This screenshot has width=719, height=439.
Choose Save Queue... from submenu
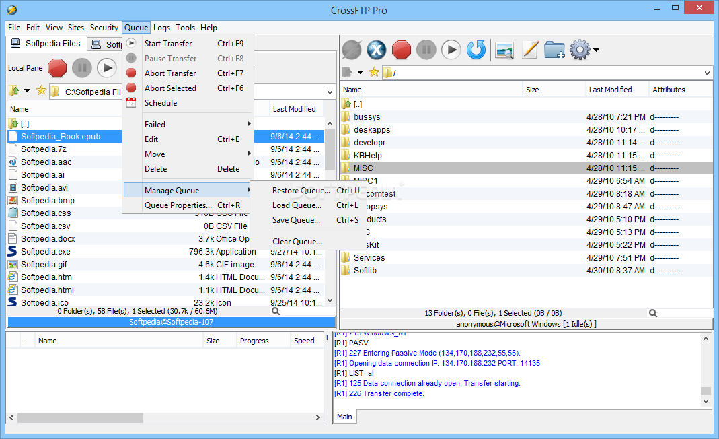(x=308, y=220)
